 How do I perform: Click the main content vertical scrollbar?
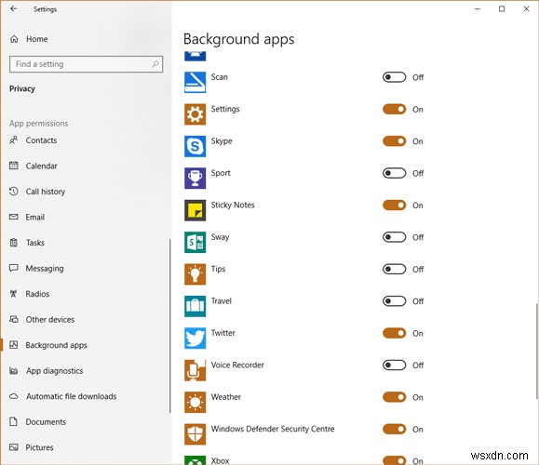(x=536, y=352)
